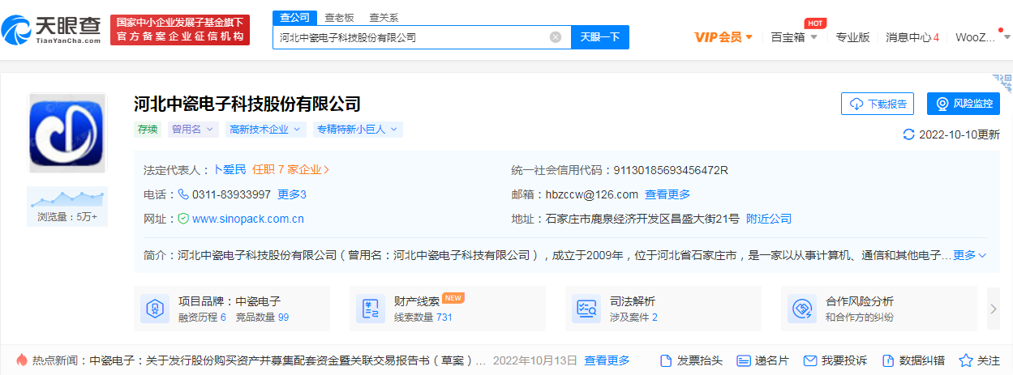Click the phone icon next to 0311-83933997
Screen dimensions: 1013x375
pos(183,194)
